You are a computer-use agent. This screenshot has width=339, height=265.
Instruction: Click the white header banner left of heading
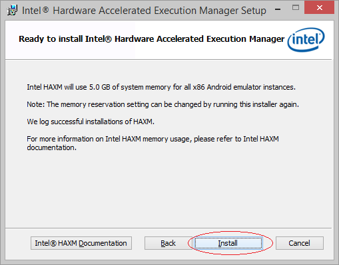[12, 40]
